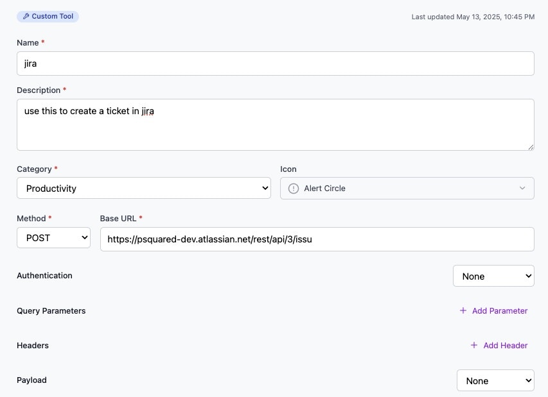The width and height of the screenshot is (548, 397).
Task: Click the plus icon beside Add Parameter
Action: coord(463,310)
